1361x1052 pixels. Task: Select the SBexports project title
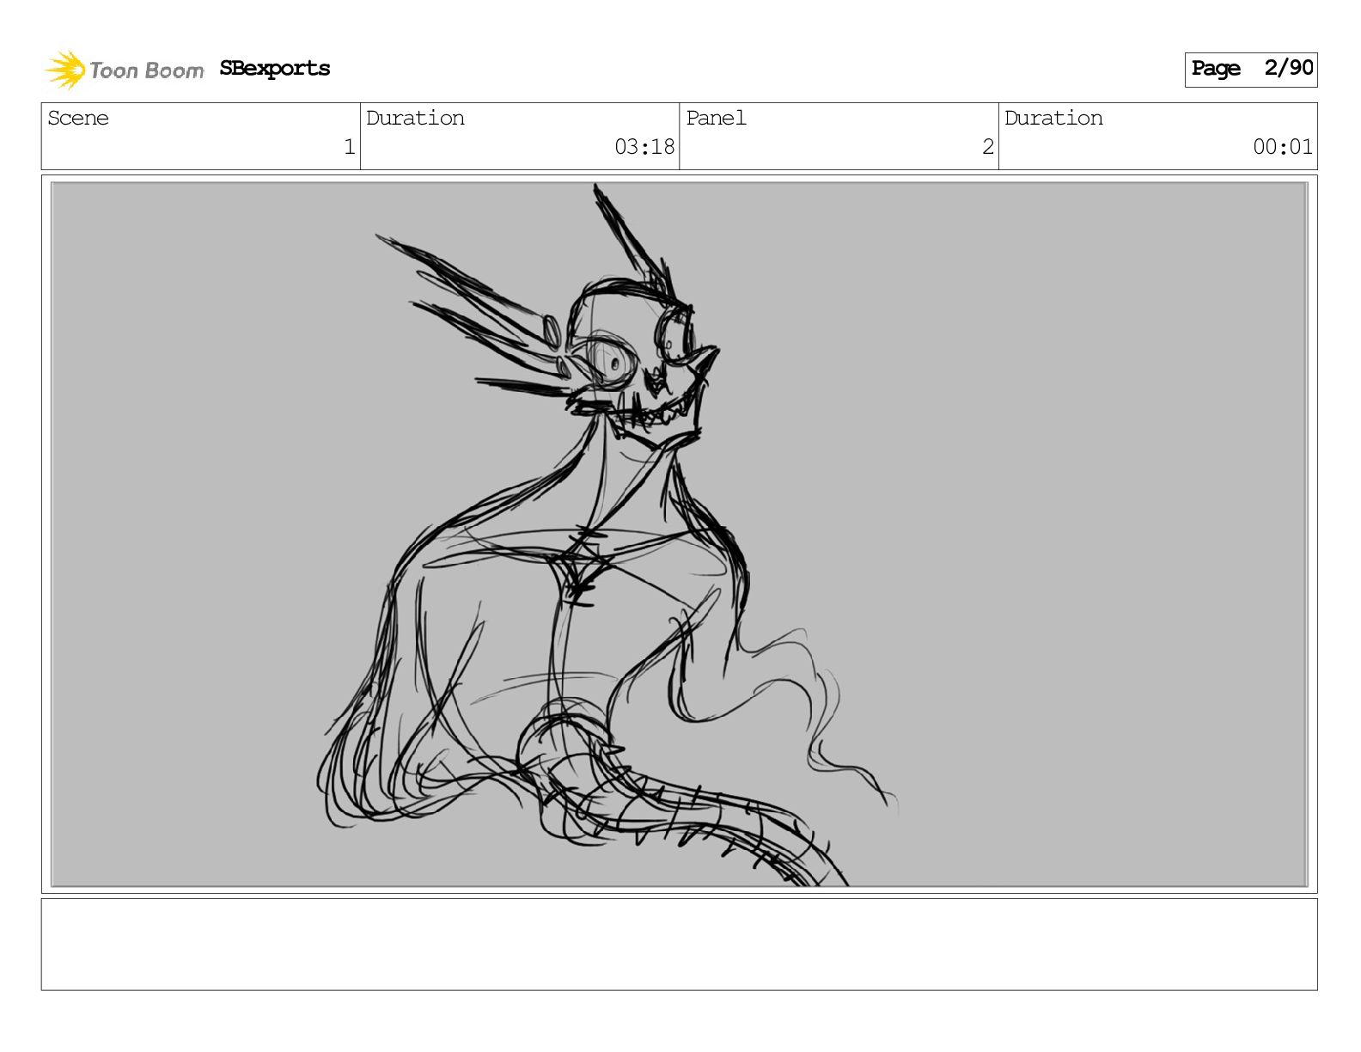point(274,69)
